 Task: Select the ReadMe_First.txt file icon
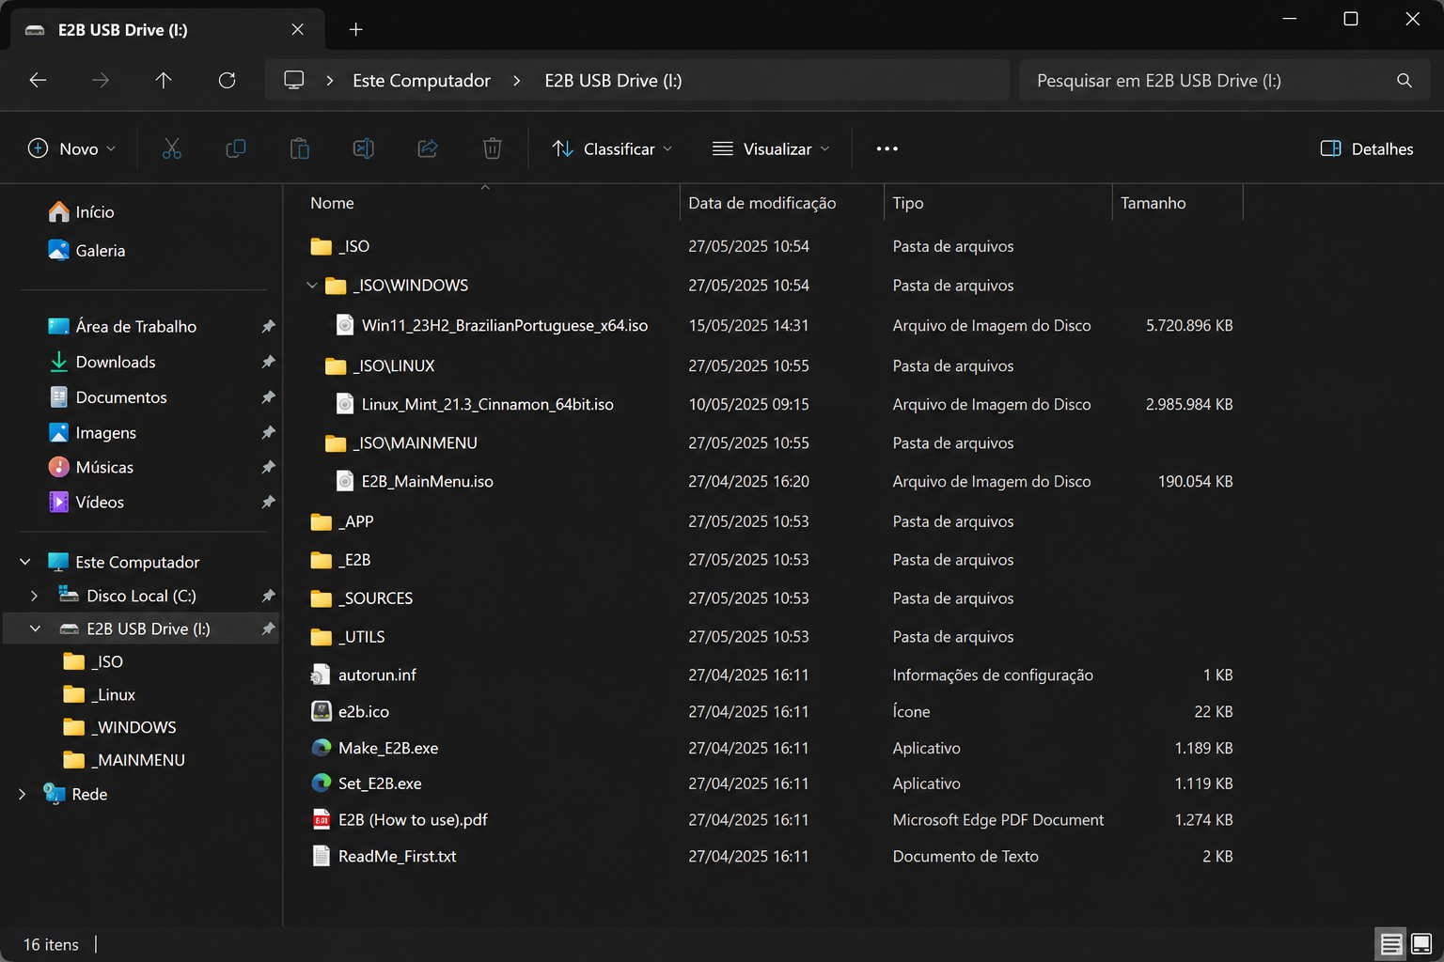tap(322, 856)
